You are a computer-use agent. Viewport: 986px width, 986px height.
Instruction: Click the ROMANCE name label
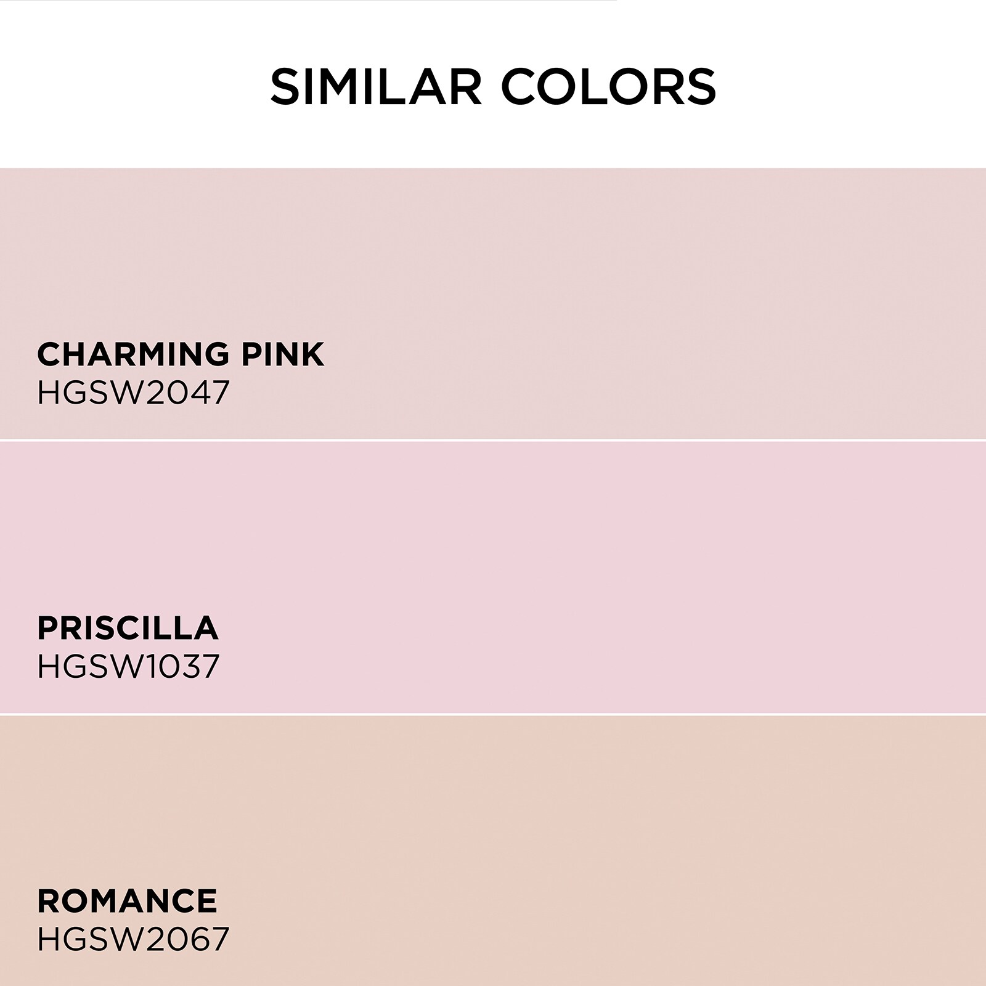click(x=127, y=901)
